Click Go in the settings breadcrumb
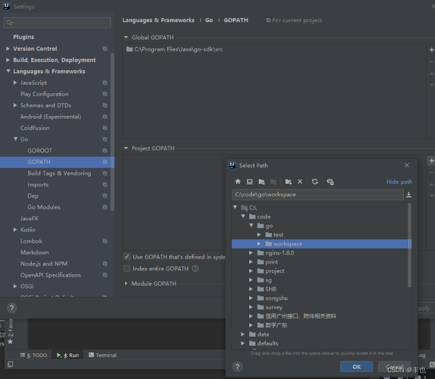Image resolution: width=435 pixels, height=379 pixels. pos(209,20)
